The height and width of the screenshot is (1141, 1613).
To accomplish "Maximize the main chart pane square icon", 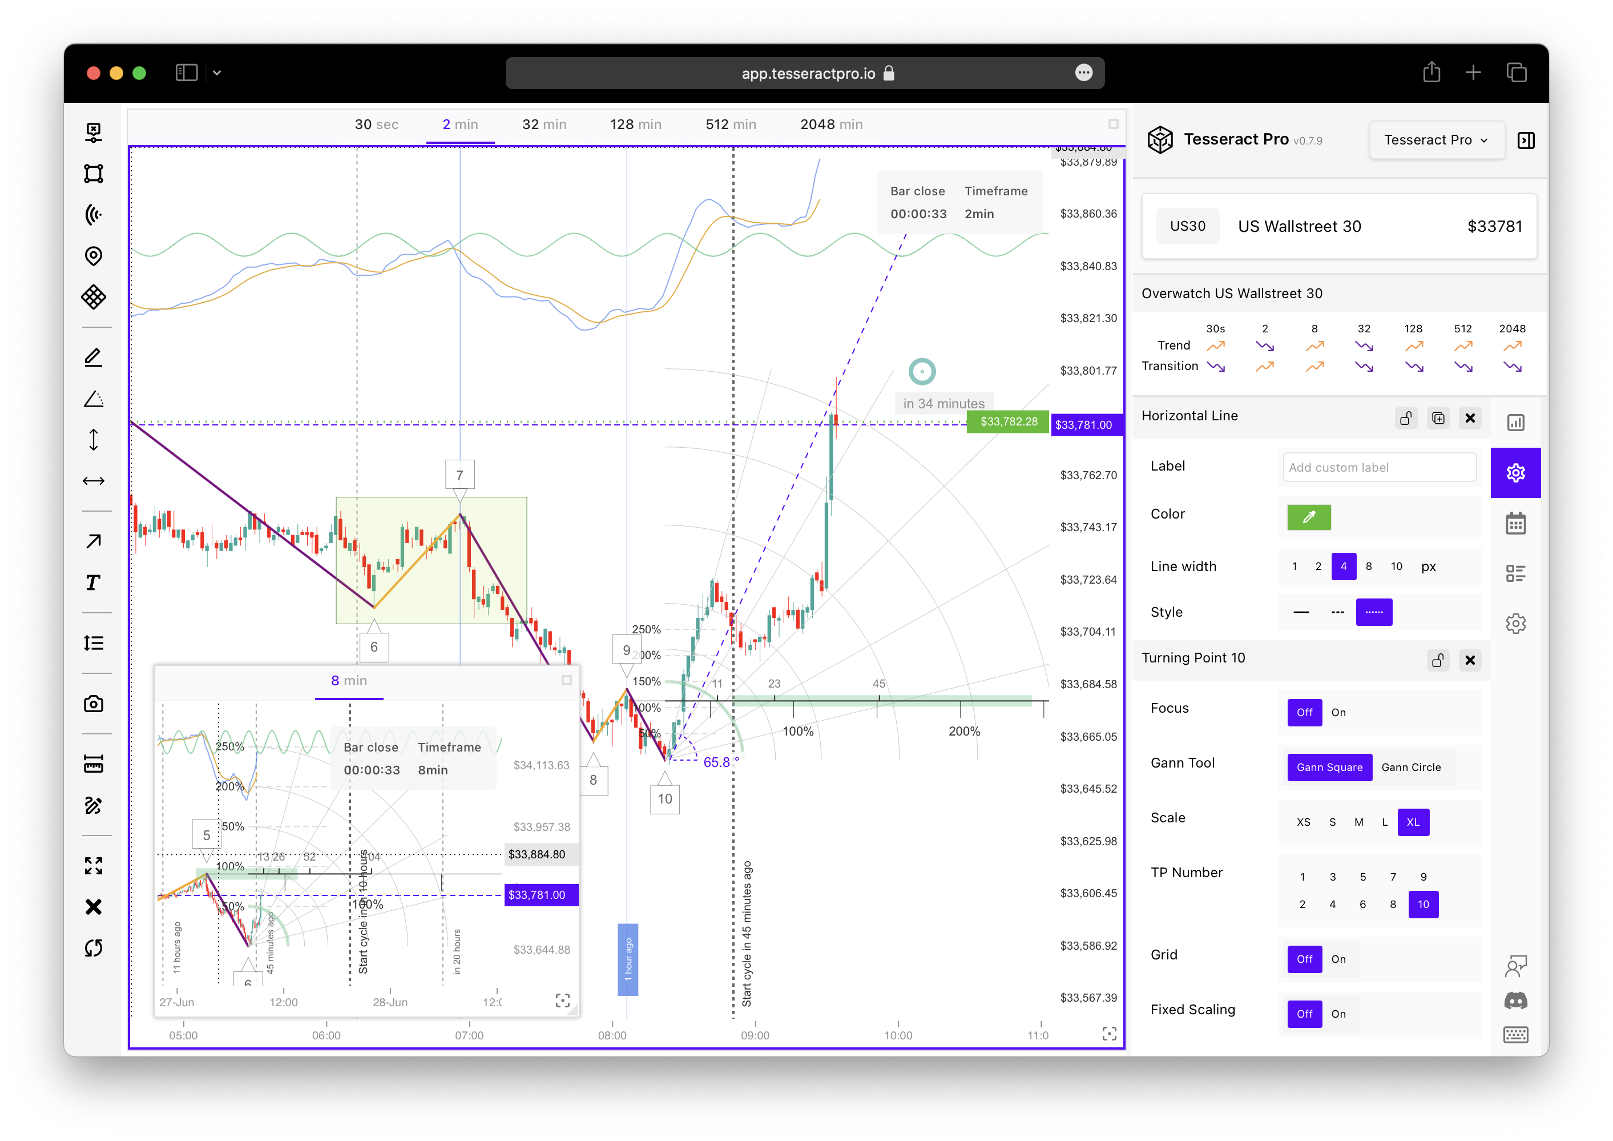I will pyautogui.click(x=1113, y=124).
